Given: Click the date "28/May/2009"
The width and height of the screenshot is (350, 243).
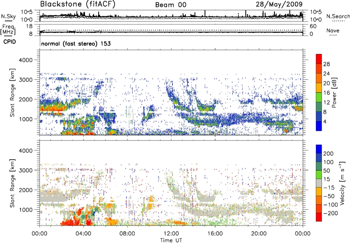Looking at the screenshot, I should tap(279, 4).
